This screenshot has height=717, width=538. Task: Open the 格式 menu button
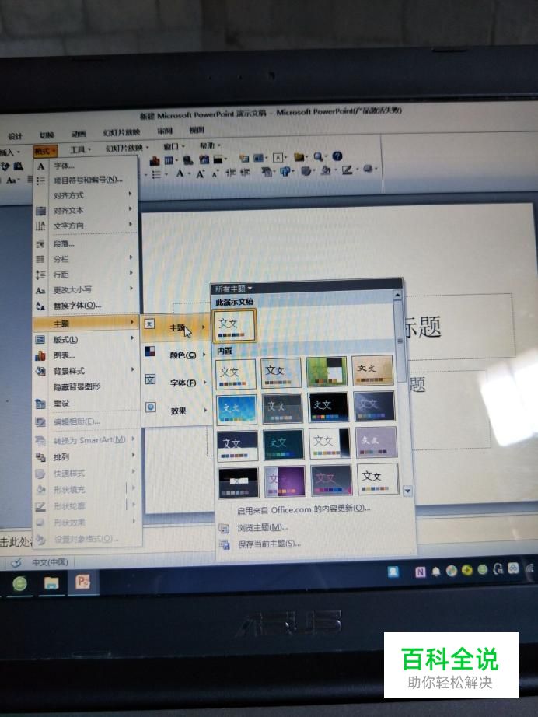coord(45,150)
